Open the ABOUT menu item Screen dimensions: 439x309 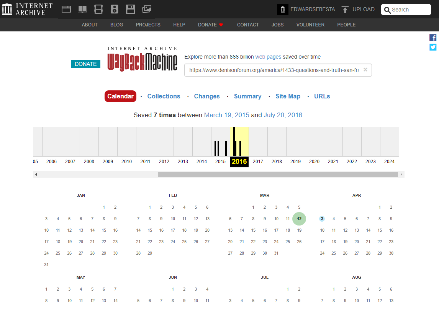tap(90, 25)
